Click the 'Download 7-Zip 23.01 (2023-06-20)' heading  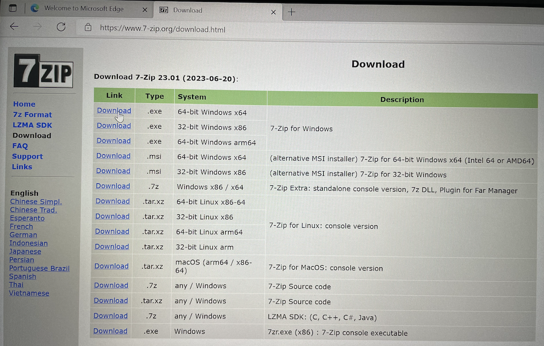point(166,78)
